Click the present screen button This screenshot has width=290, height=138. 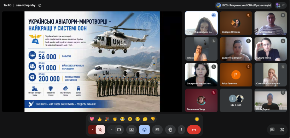[132, 130]
